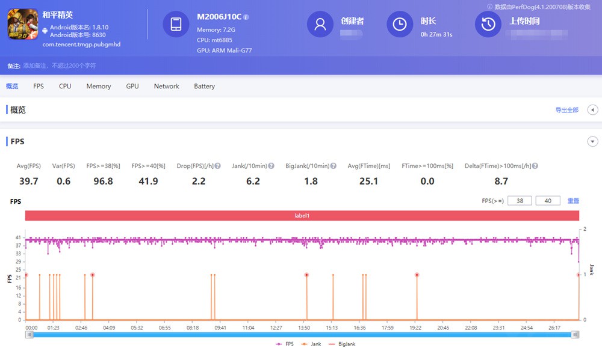The width and height of the screenshot is (602, 348).
Task: Click the FPS threshold field showing 38
Action: [520, 201]
